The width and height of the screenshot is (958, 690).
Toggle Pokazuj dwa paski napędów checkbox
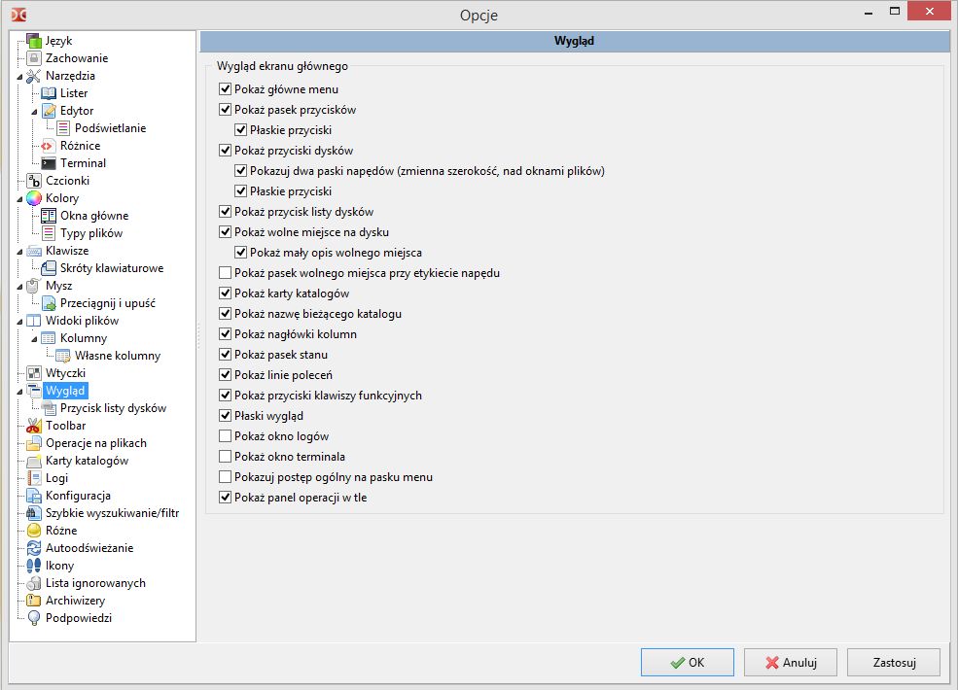[x=241, y=171]
